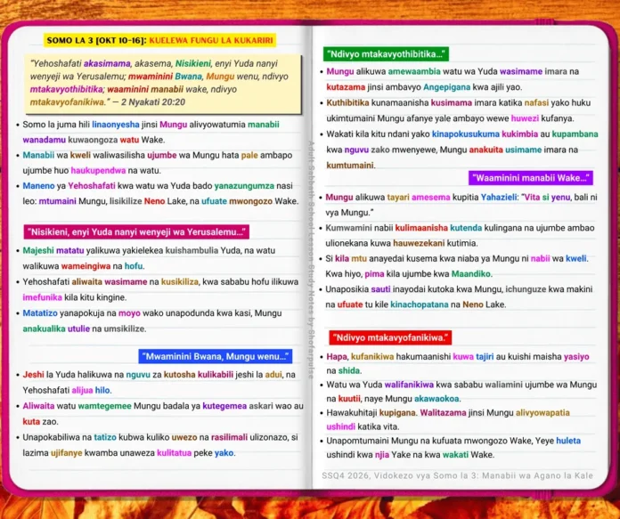Click the blue word "huleta" in the last bullet
620x519 pixels.
pos(568,441)
